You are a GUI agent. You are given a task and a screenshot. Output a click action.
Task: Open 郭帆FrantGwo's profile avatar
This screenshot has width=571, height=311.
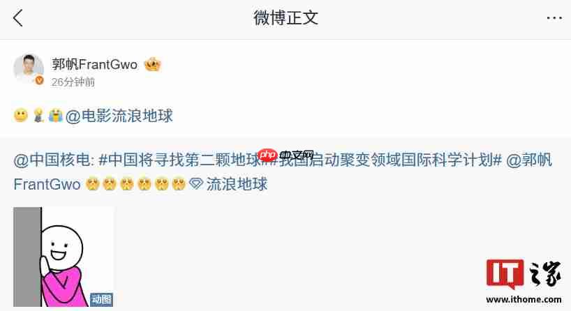pos(29,69)
